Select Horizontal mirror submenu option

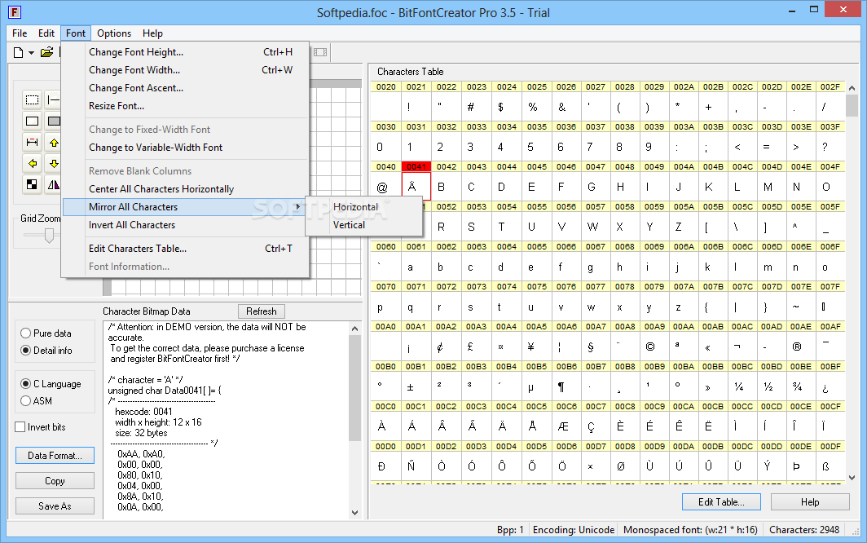click(363, 207)
